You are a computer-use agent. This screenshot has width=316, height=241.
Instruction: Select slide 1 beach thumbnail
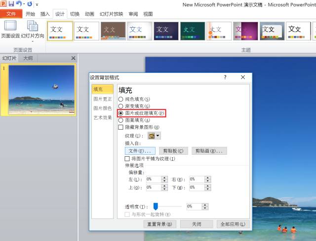click(41, 90)
